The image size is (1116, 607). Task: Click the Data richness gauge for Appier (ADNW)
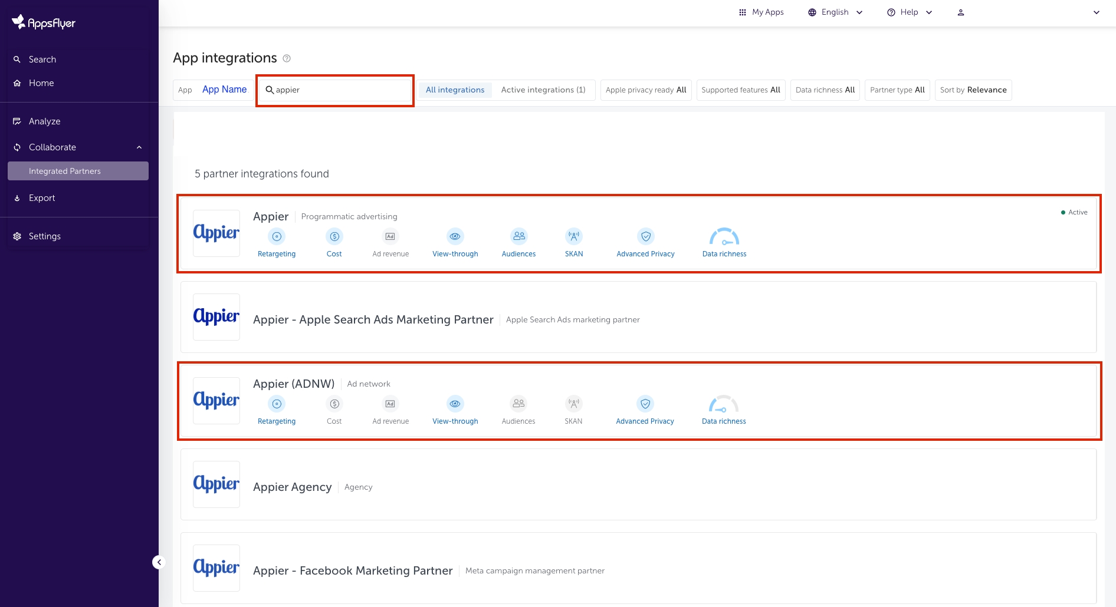click(x=723, y=404)
